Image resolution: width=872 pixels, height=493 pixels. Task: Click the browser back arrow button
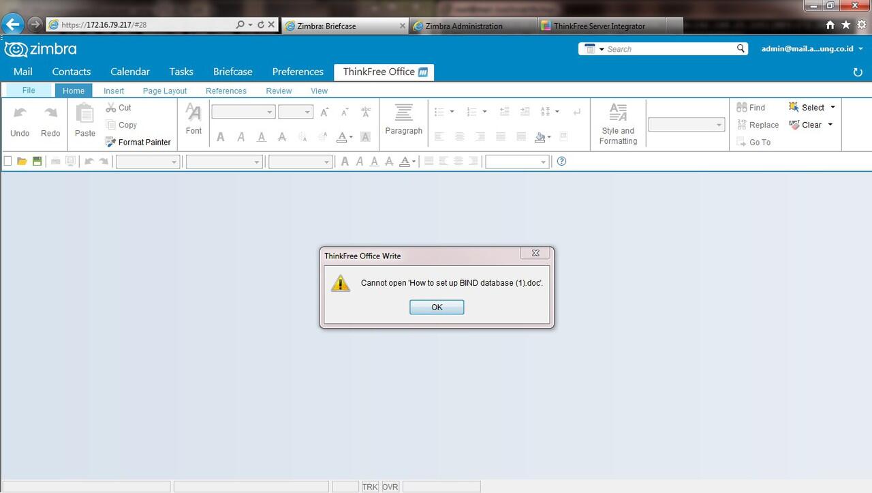click(12, 25)
